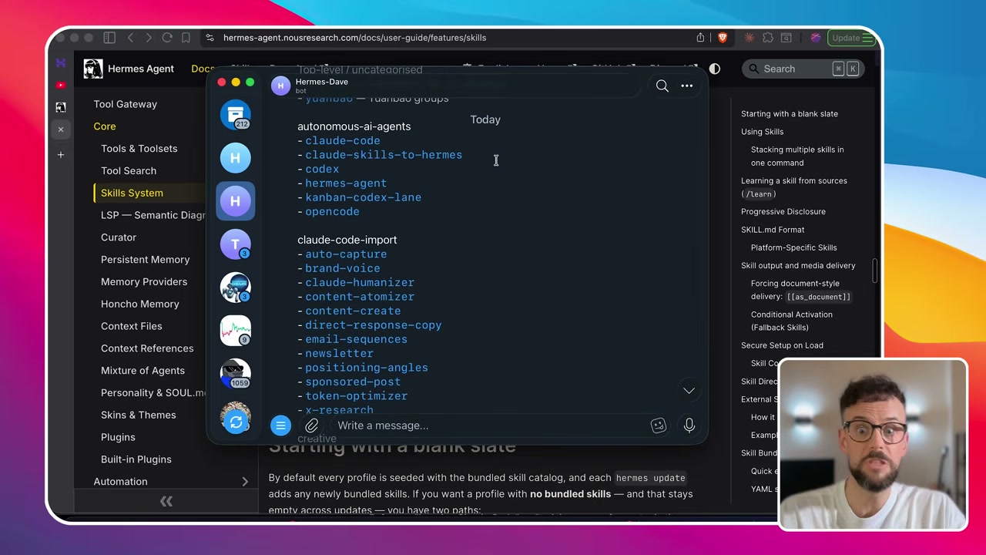This screenshot has width=986, height=555.
Task: Focus the Write a message field
Action: point(489,425)
